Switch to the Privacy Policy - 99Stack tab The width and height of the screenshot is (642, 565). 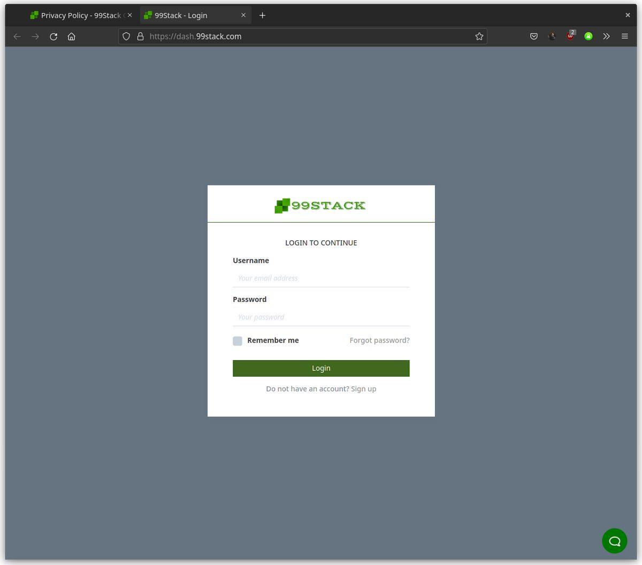81,16
